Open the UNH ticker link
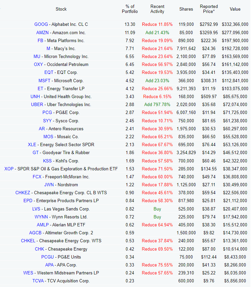This screenshot has width=251, height=287. point(35,96)
